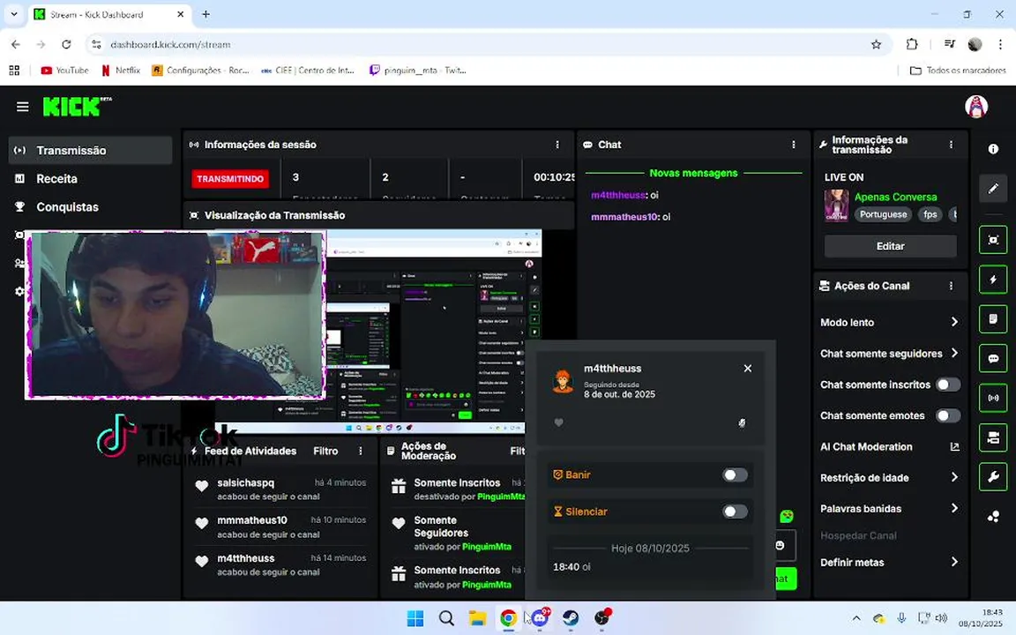Toggle Chat somente emotes switch
This screenshot has width=1016, height=635.
pyautogui.click(x=948, y=415)
